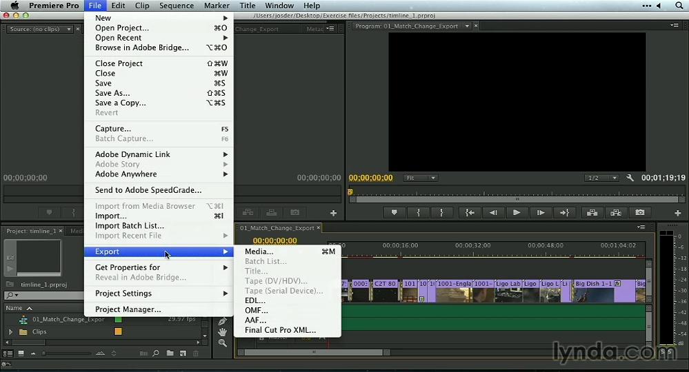Viewport: 689px width, 372px height.
Task: Switch Project panel to list view
Action: [8, 353]
